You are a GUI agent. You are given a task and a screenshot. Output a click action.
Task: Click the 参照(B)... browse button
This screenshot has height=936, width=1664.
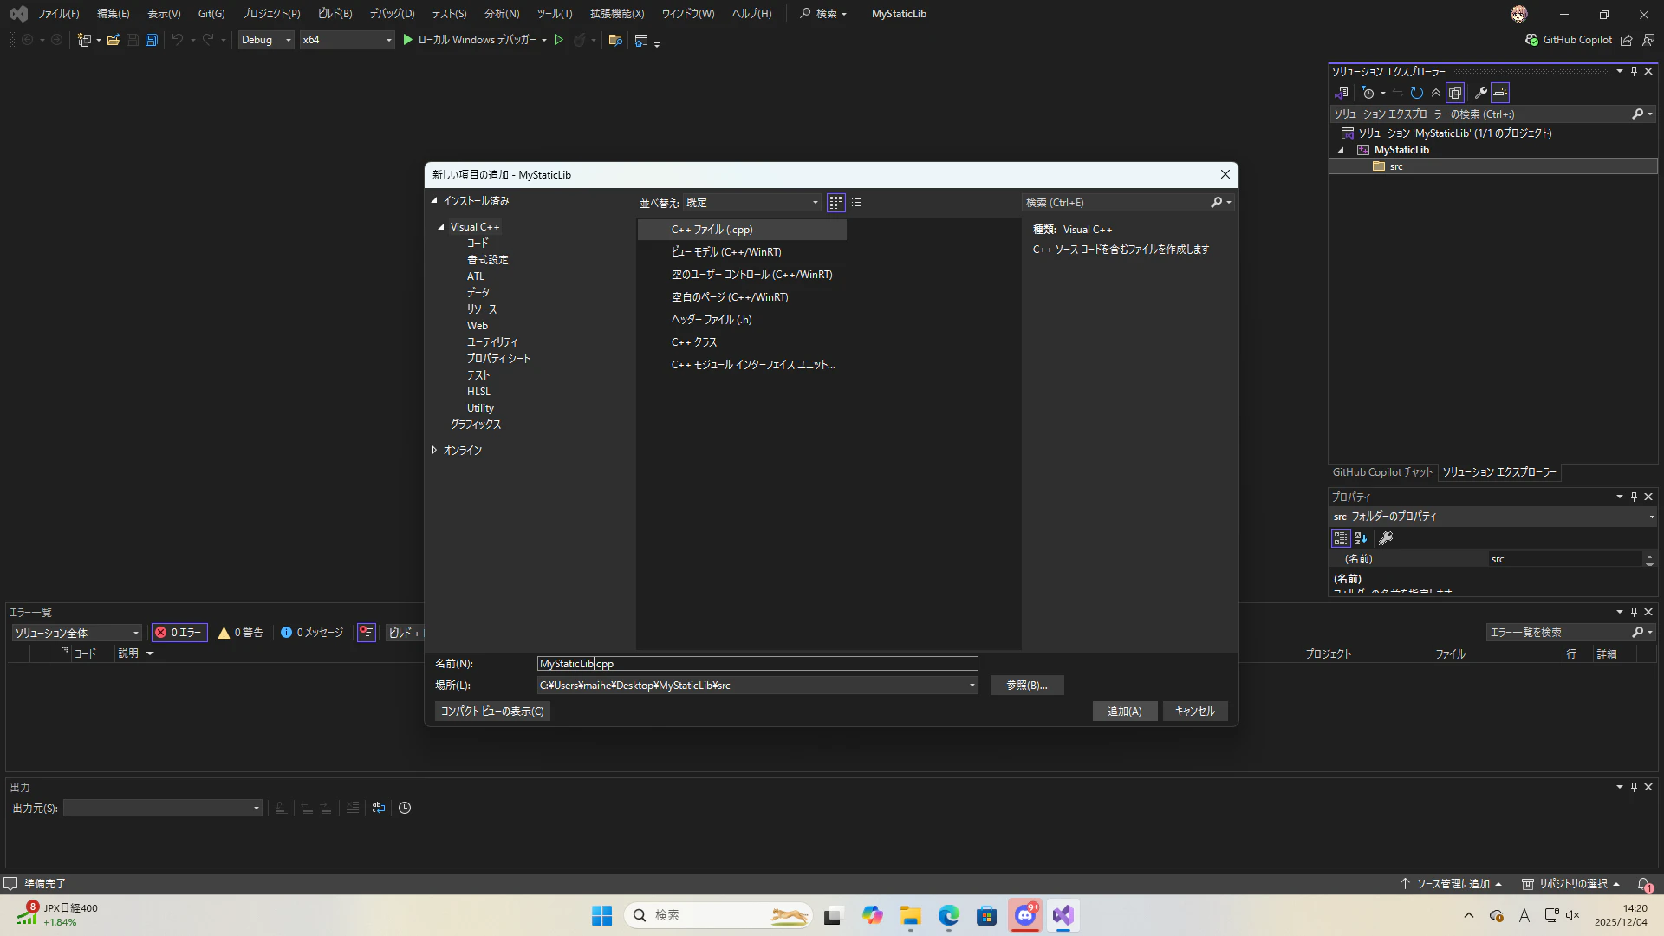coord(1026,686)
